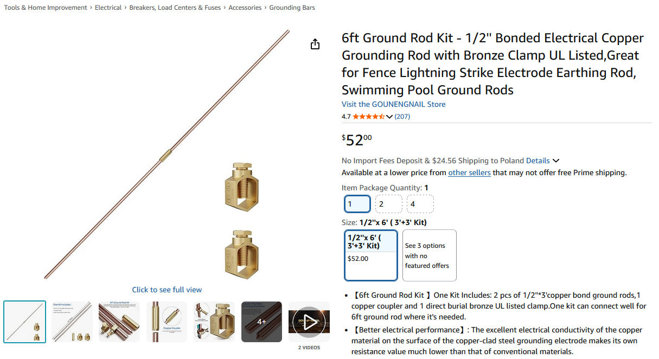Open the 'other sellers' link
Screen dimensions: 659x359
coord(469,172)
